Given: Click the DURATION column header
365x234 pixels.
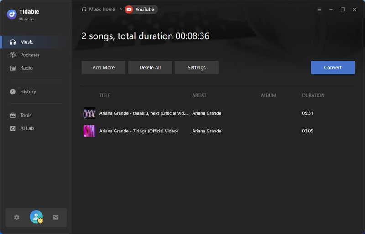Looking at the screenshot, I should [313, 95].
